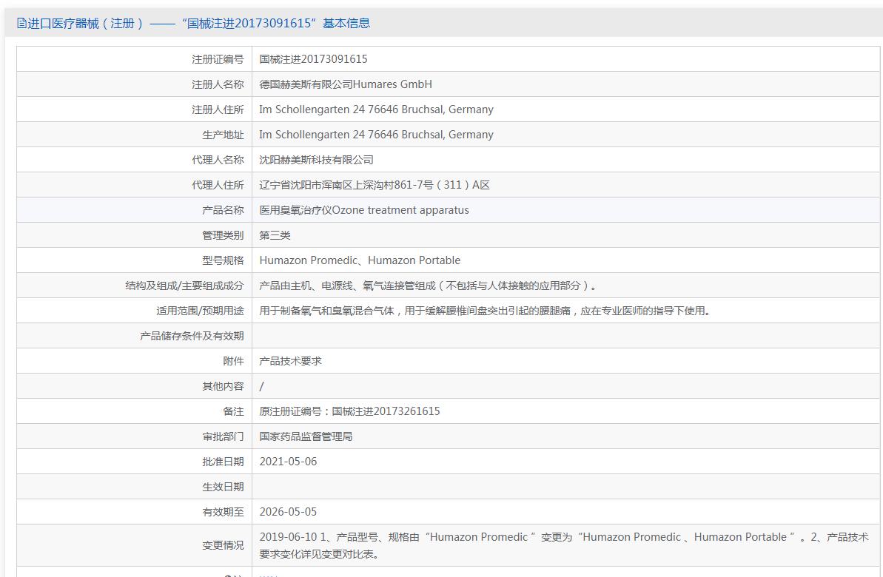Screen dimensions: 883x577
Task: Click the 适用范围/预期用途 description text
Action: coord(485,311)
